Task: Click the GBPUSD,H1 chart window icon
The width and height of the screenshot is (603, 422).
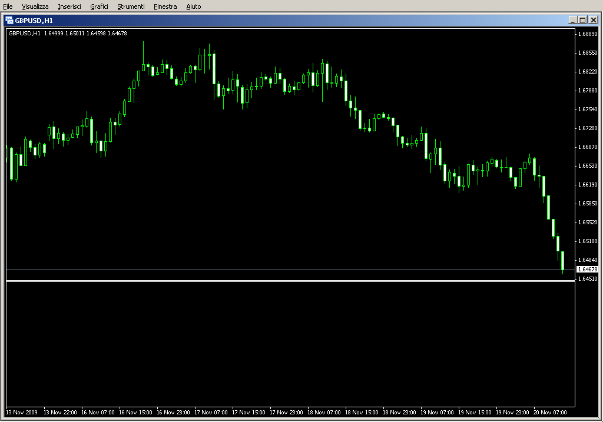Action: coord(9,21)
